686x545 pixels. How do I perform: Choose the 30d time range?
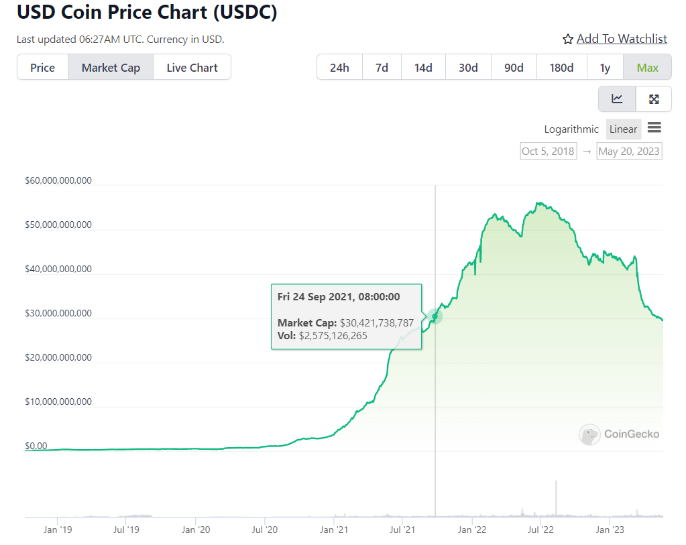(x=468, y=68)
